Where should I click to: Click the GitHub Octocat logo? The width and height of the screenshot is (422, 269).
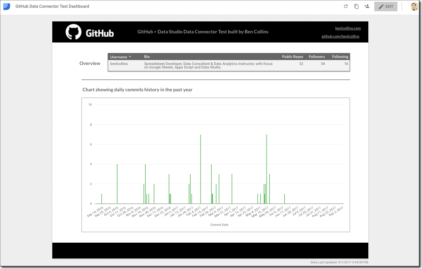tap(73, 32)
